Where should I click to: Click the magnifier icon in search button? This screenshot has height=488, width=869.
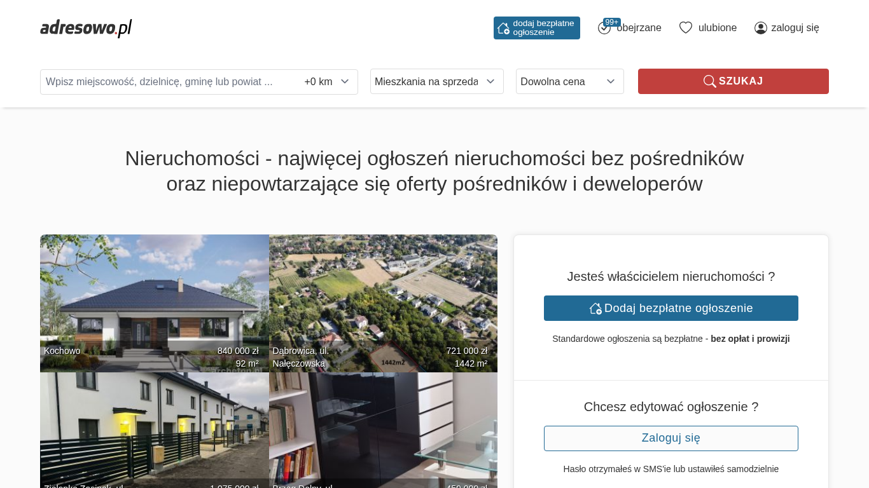point(709,81)
